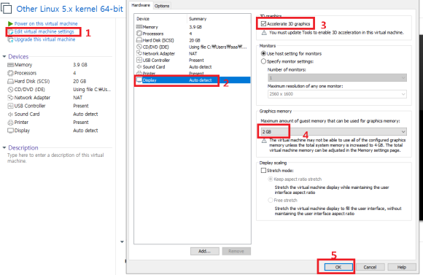
Task: Click '3.9 GB' value in left Devices panel
Action: tap(80, 65)
